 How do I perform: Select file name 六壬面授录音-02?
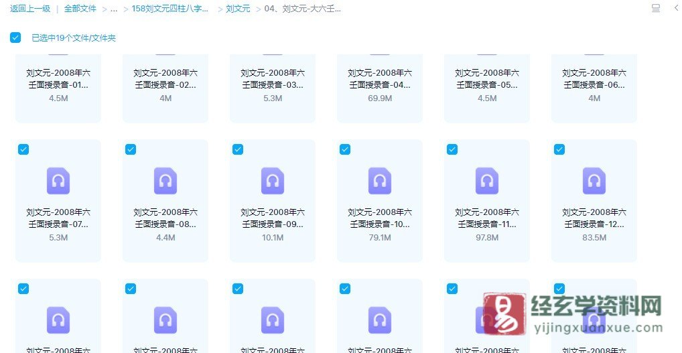tap(165, 78)
